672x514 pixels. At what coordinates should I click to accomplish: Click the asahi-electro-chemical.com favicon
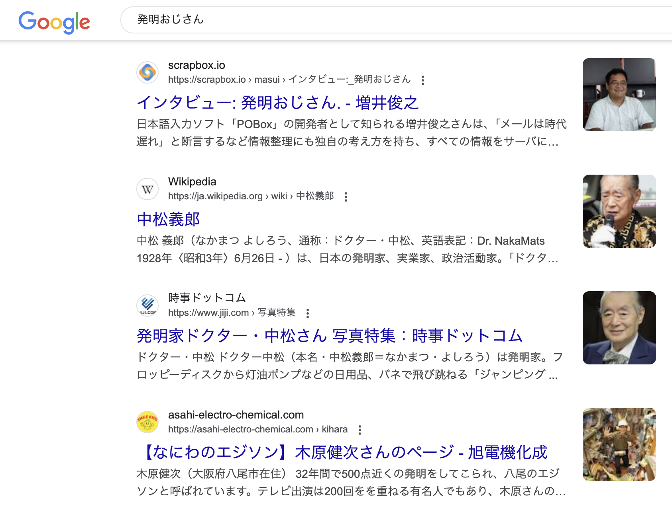coord(147,422)
